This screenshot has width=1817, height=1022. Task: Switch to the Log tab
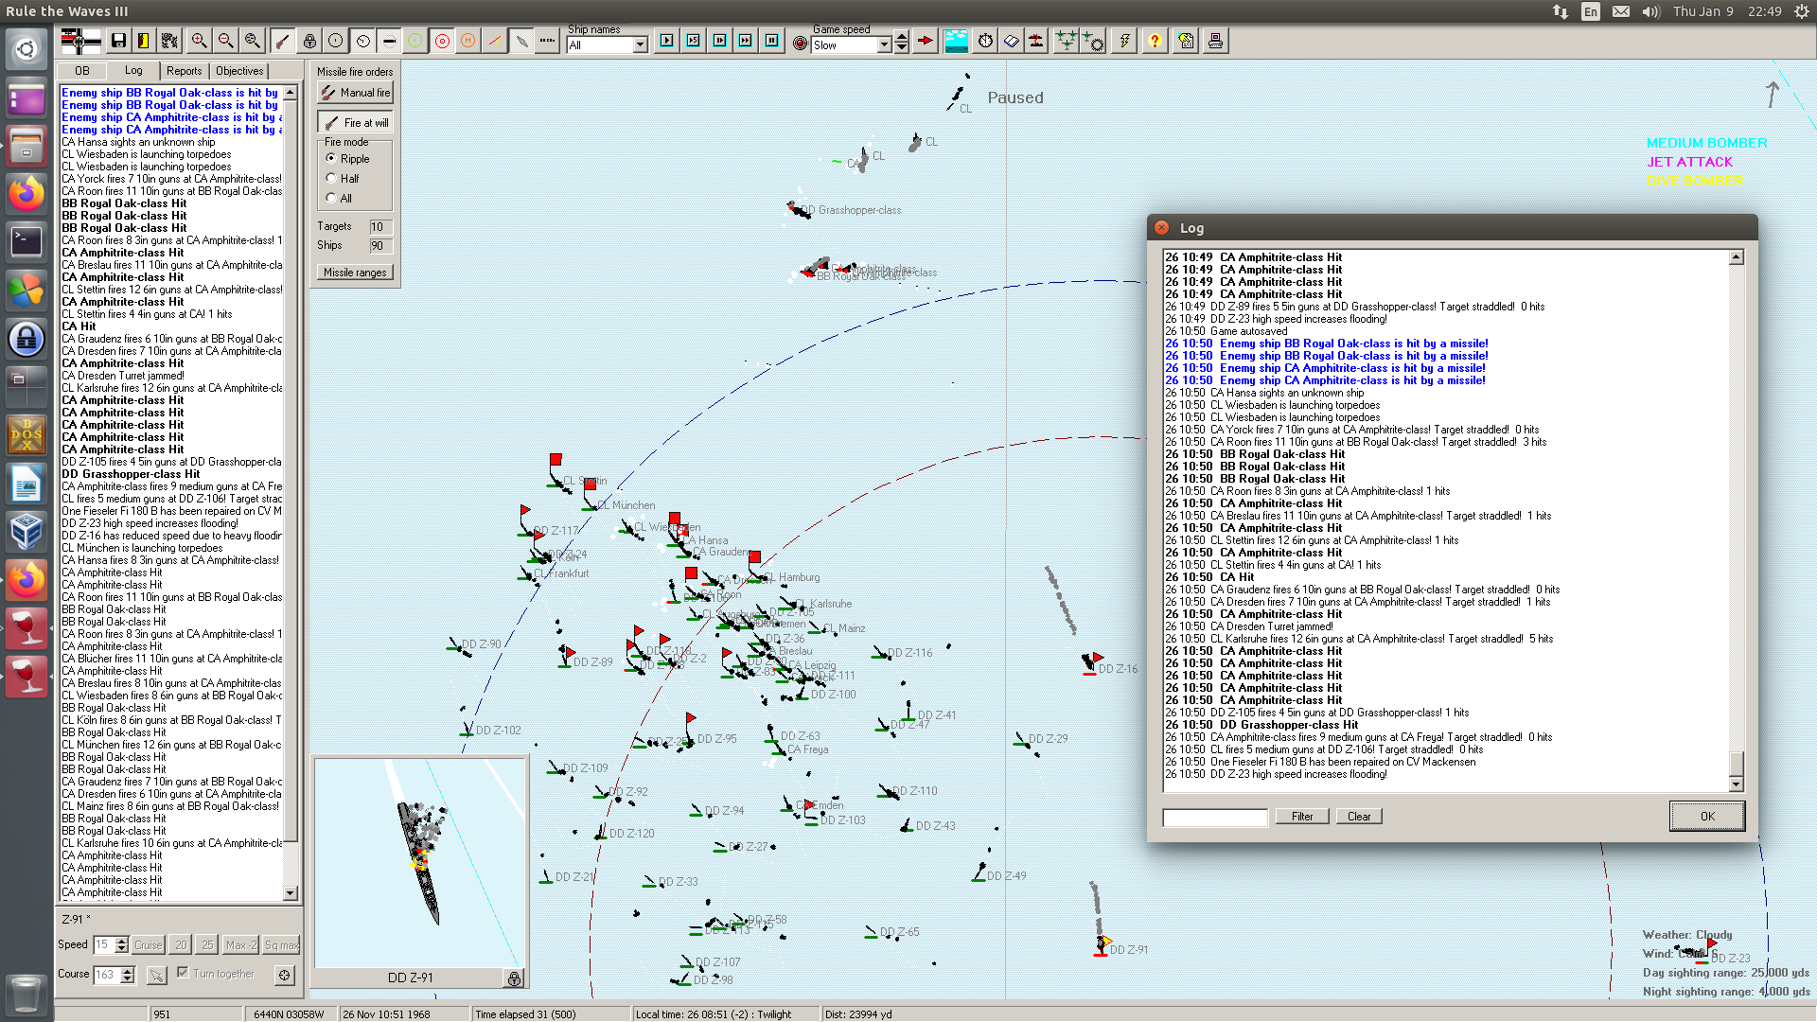click(133, 70)
